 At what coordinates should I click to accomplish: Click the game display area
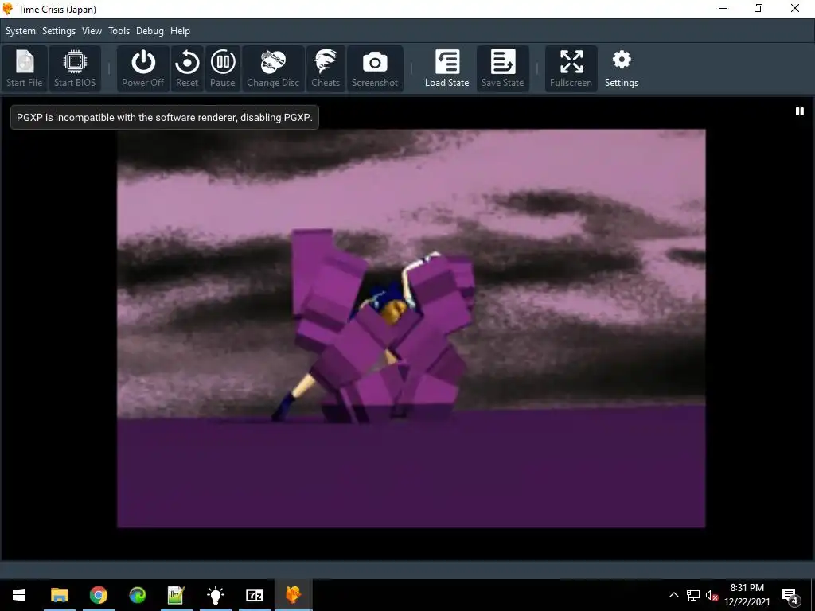pos(411,329)
